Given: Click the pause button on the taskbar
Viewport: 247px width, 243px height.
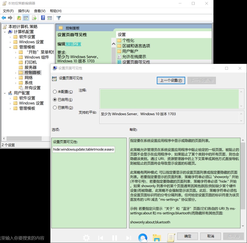Looking at the screenshot, I should tap(114, 238).
